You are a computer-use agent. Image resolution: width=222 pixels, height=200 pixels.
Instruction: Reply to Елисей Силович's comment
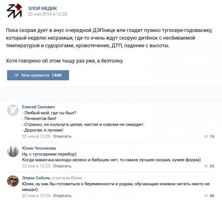pyautogui.click(x=62, y=136)
